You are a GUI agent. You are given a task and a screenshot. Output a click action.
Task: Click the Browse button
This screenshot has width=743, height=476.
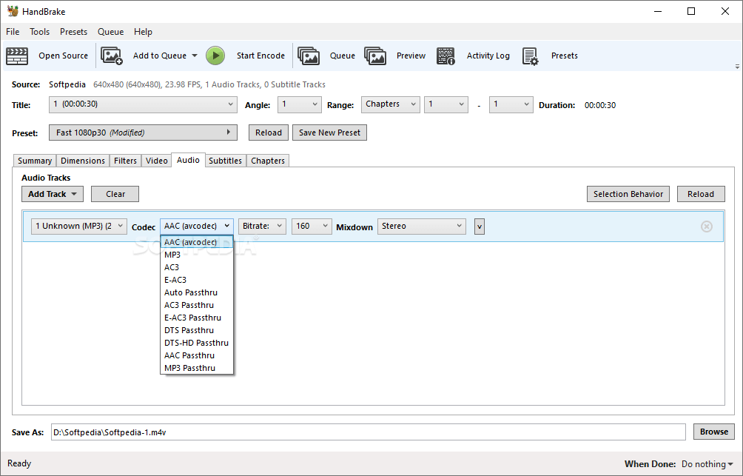pyautogui.click(x=714, y=432)
